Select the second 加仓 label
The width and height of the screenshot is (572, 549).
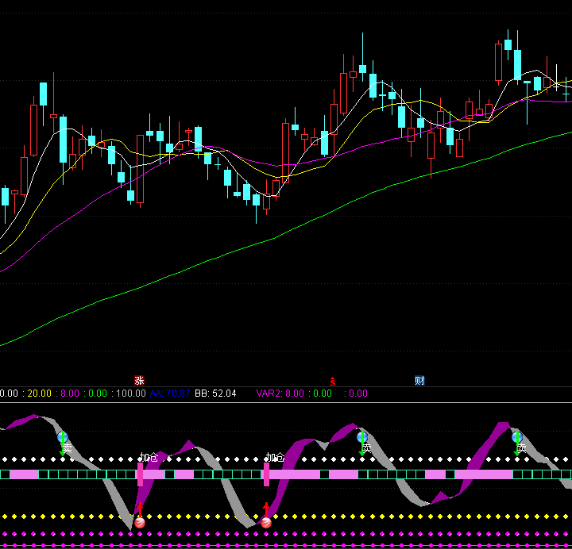tap(275, 457)
